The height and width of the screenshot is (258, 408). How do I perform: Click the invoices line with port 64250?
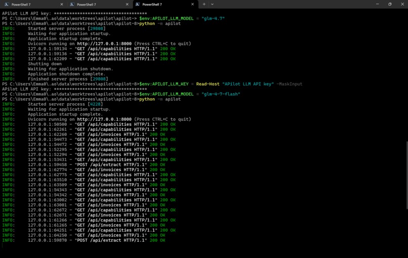click(x=84, y=235)
